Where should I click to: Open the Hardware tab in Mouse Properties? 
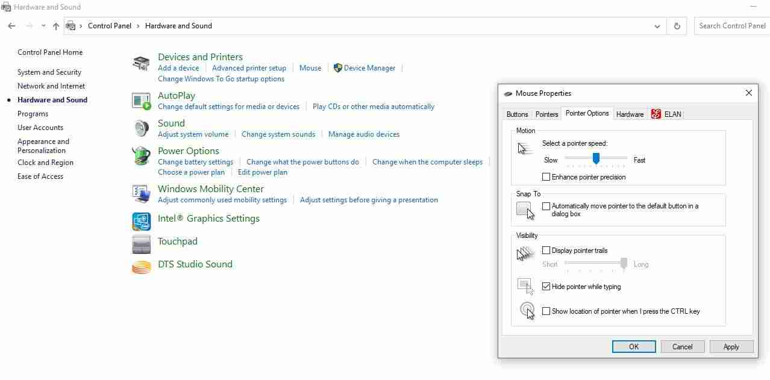pyautogui.click(x=630, y=114)
